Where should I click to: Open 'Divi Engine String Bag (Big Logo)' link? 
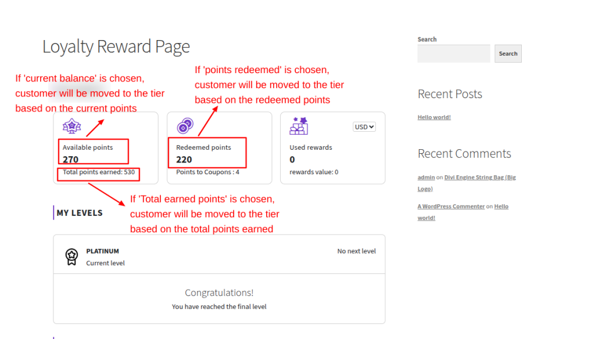pyautogui.click(x=479, y=177)
